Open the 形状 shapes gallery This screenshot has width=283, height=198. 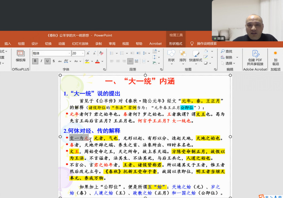171,56
